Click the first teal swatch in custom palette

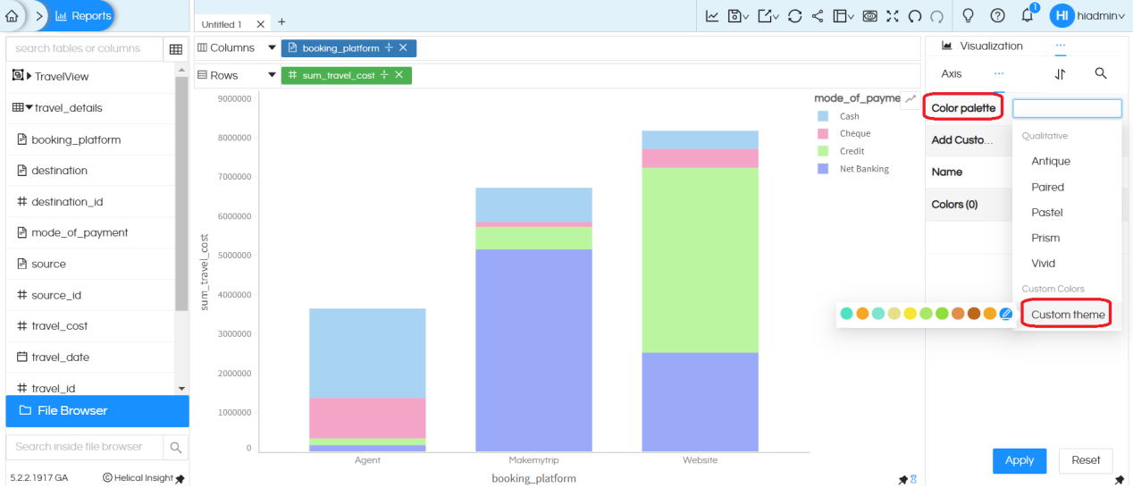[846, 314]
